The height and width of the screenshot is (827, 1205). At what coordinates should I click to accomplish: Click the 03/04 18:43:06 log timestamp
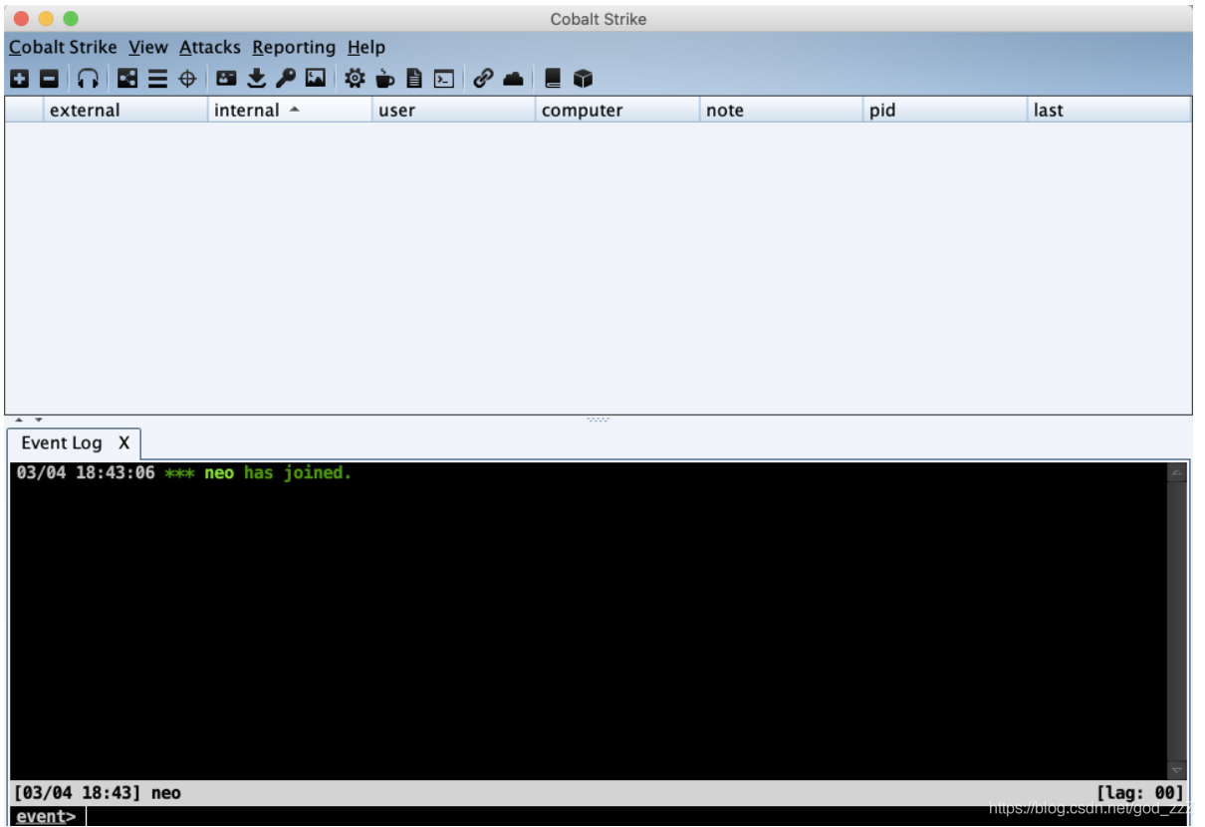coord(86,473)
